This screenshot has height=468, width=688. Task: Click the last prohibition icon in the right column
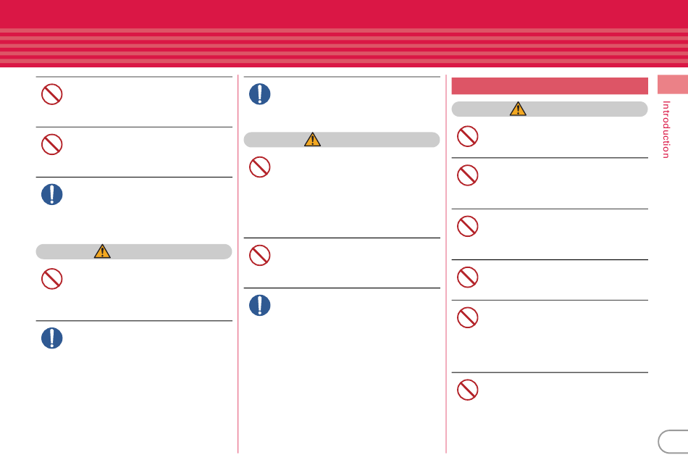pos(468,390)
